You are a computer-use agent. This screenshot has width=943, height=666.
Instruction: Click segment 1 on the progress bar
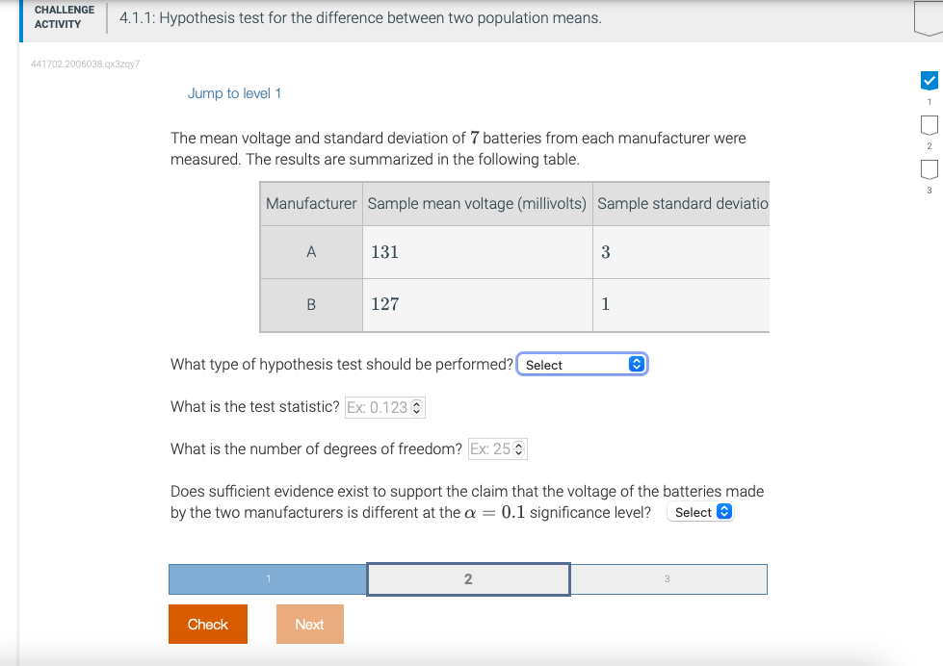point(267,578)
